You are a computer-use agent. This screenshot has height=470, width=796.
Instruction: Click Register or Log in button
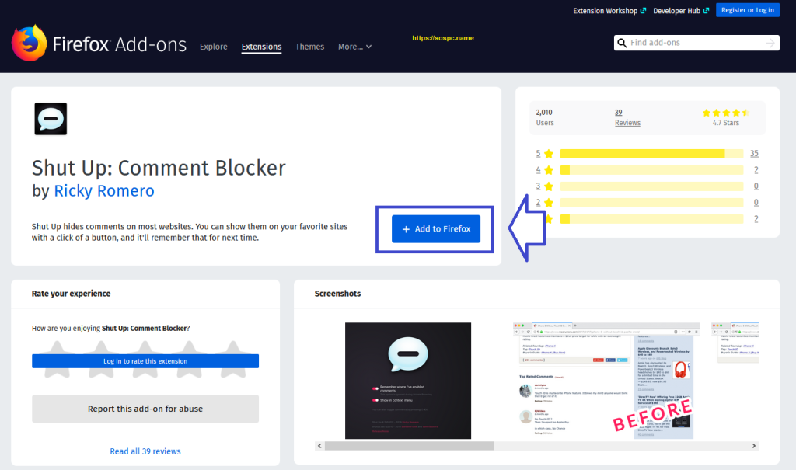click(748, 10)
